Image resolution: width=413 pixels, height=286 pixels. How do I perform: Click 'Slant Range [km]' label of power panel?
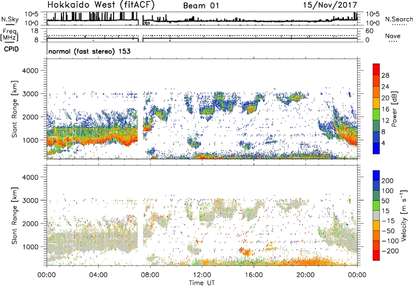tap(14, 109)
